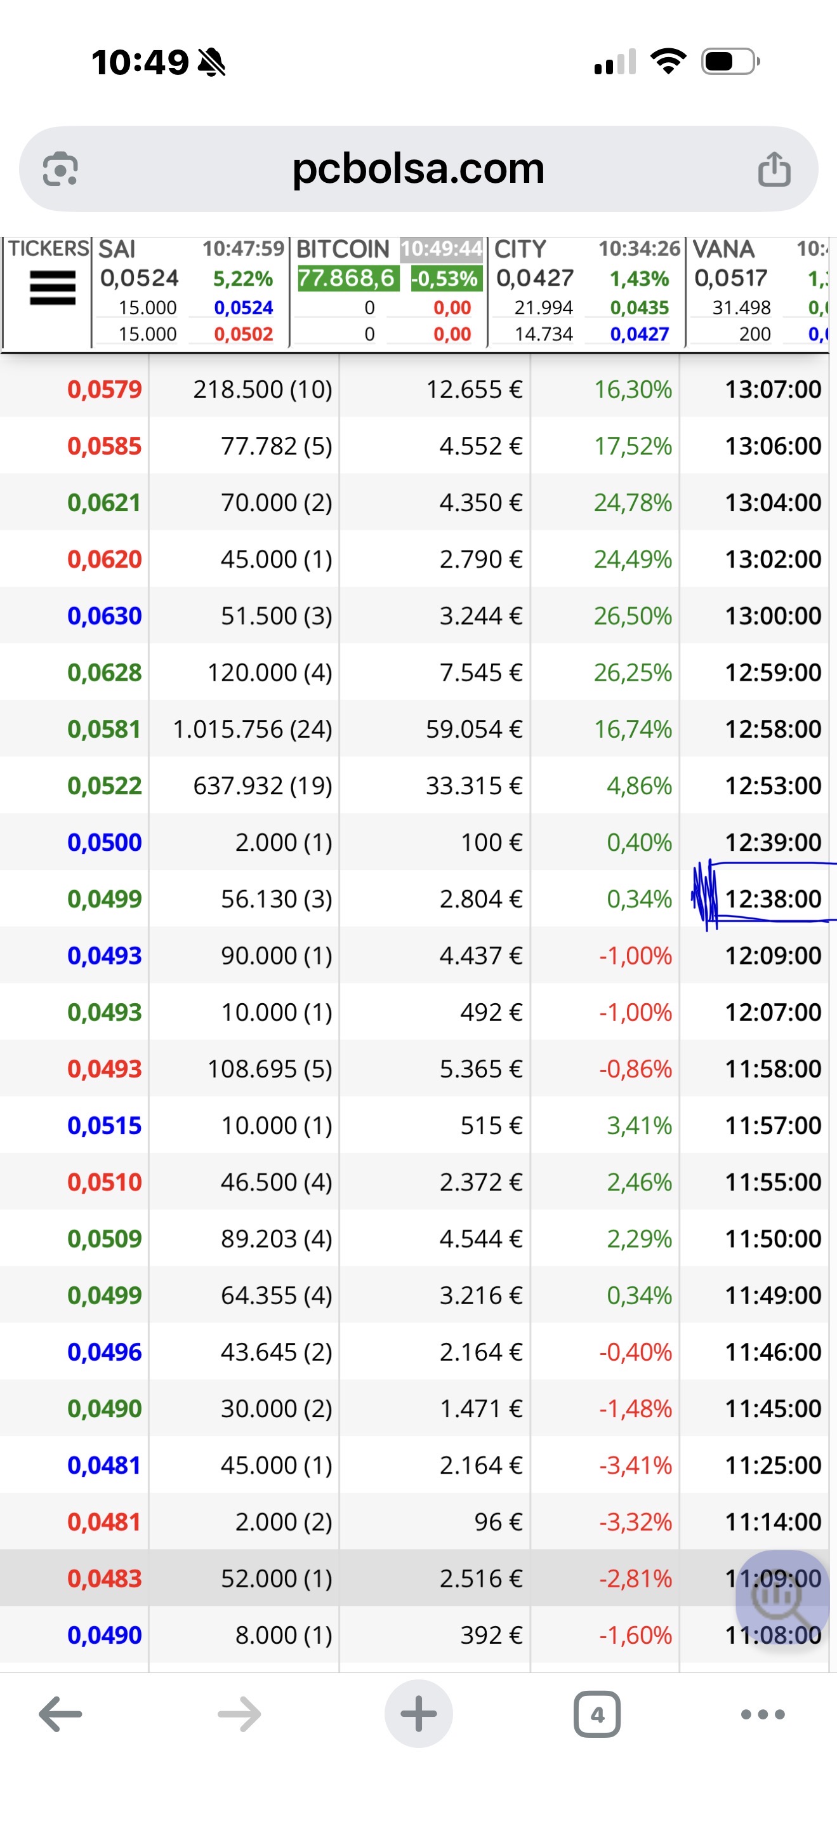
Task: Tap the pcbolsa.com address field
Action: pyautogui.click(x=419, y=169)
